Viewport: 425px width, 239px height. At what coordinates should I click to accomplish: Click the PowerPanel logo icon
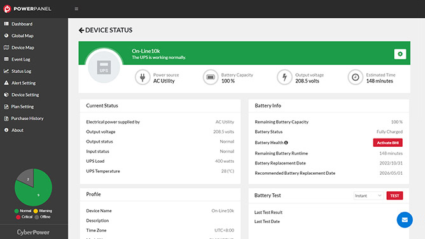7,9
